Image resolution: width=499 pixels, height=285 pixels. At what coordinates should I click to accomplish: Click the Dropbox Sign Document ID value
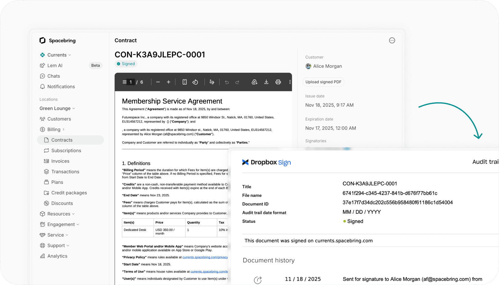pyautogui.click(x=398, y=203)
